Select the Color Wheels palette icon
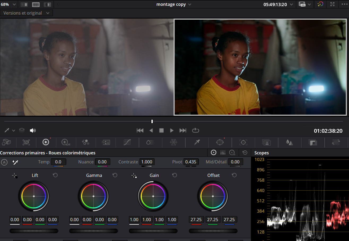Viewport: 349px width, 241px height. [x=46, y=142]
